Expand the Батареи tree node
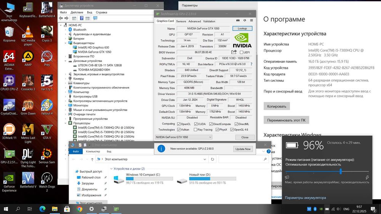The width and height of the screenshot is (381, 214). [66, 38]
